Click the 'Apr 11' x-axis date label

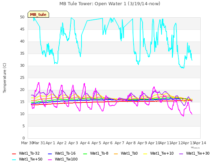pos(165,143)
